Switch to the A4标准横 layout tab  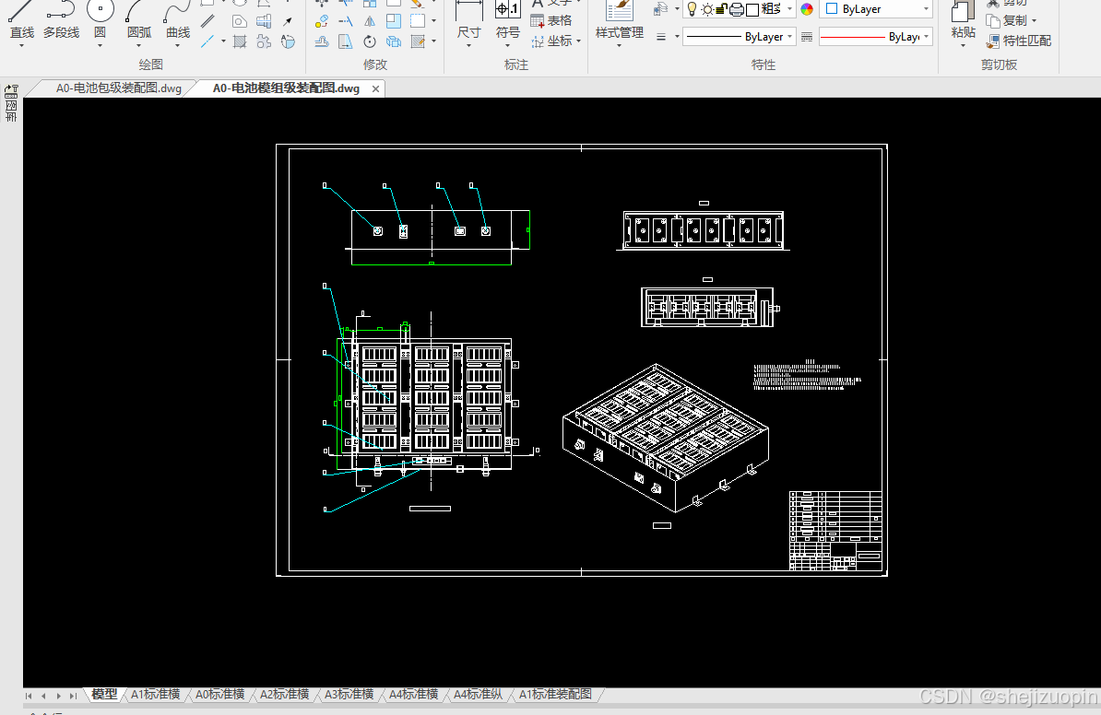coord(414,695)
